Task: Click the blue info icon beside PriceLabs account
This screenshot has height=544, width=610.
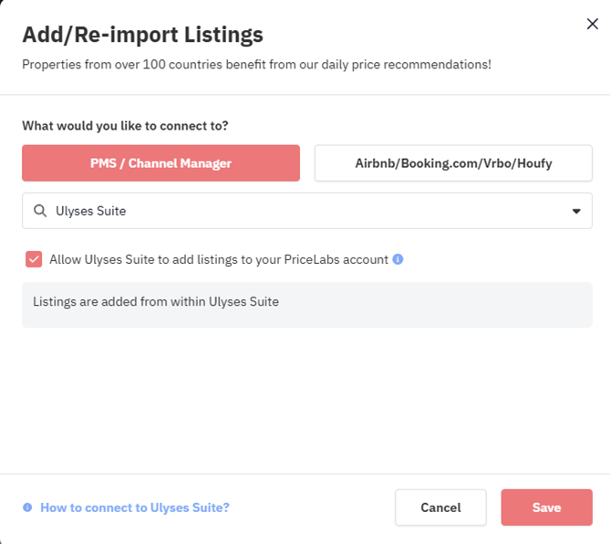Action: point(398,259)
